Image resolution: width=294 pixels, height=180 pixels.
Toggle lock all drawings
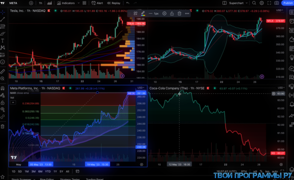tap(2, 103)
